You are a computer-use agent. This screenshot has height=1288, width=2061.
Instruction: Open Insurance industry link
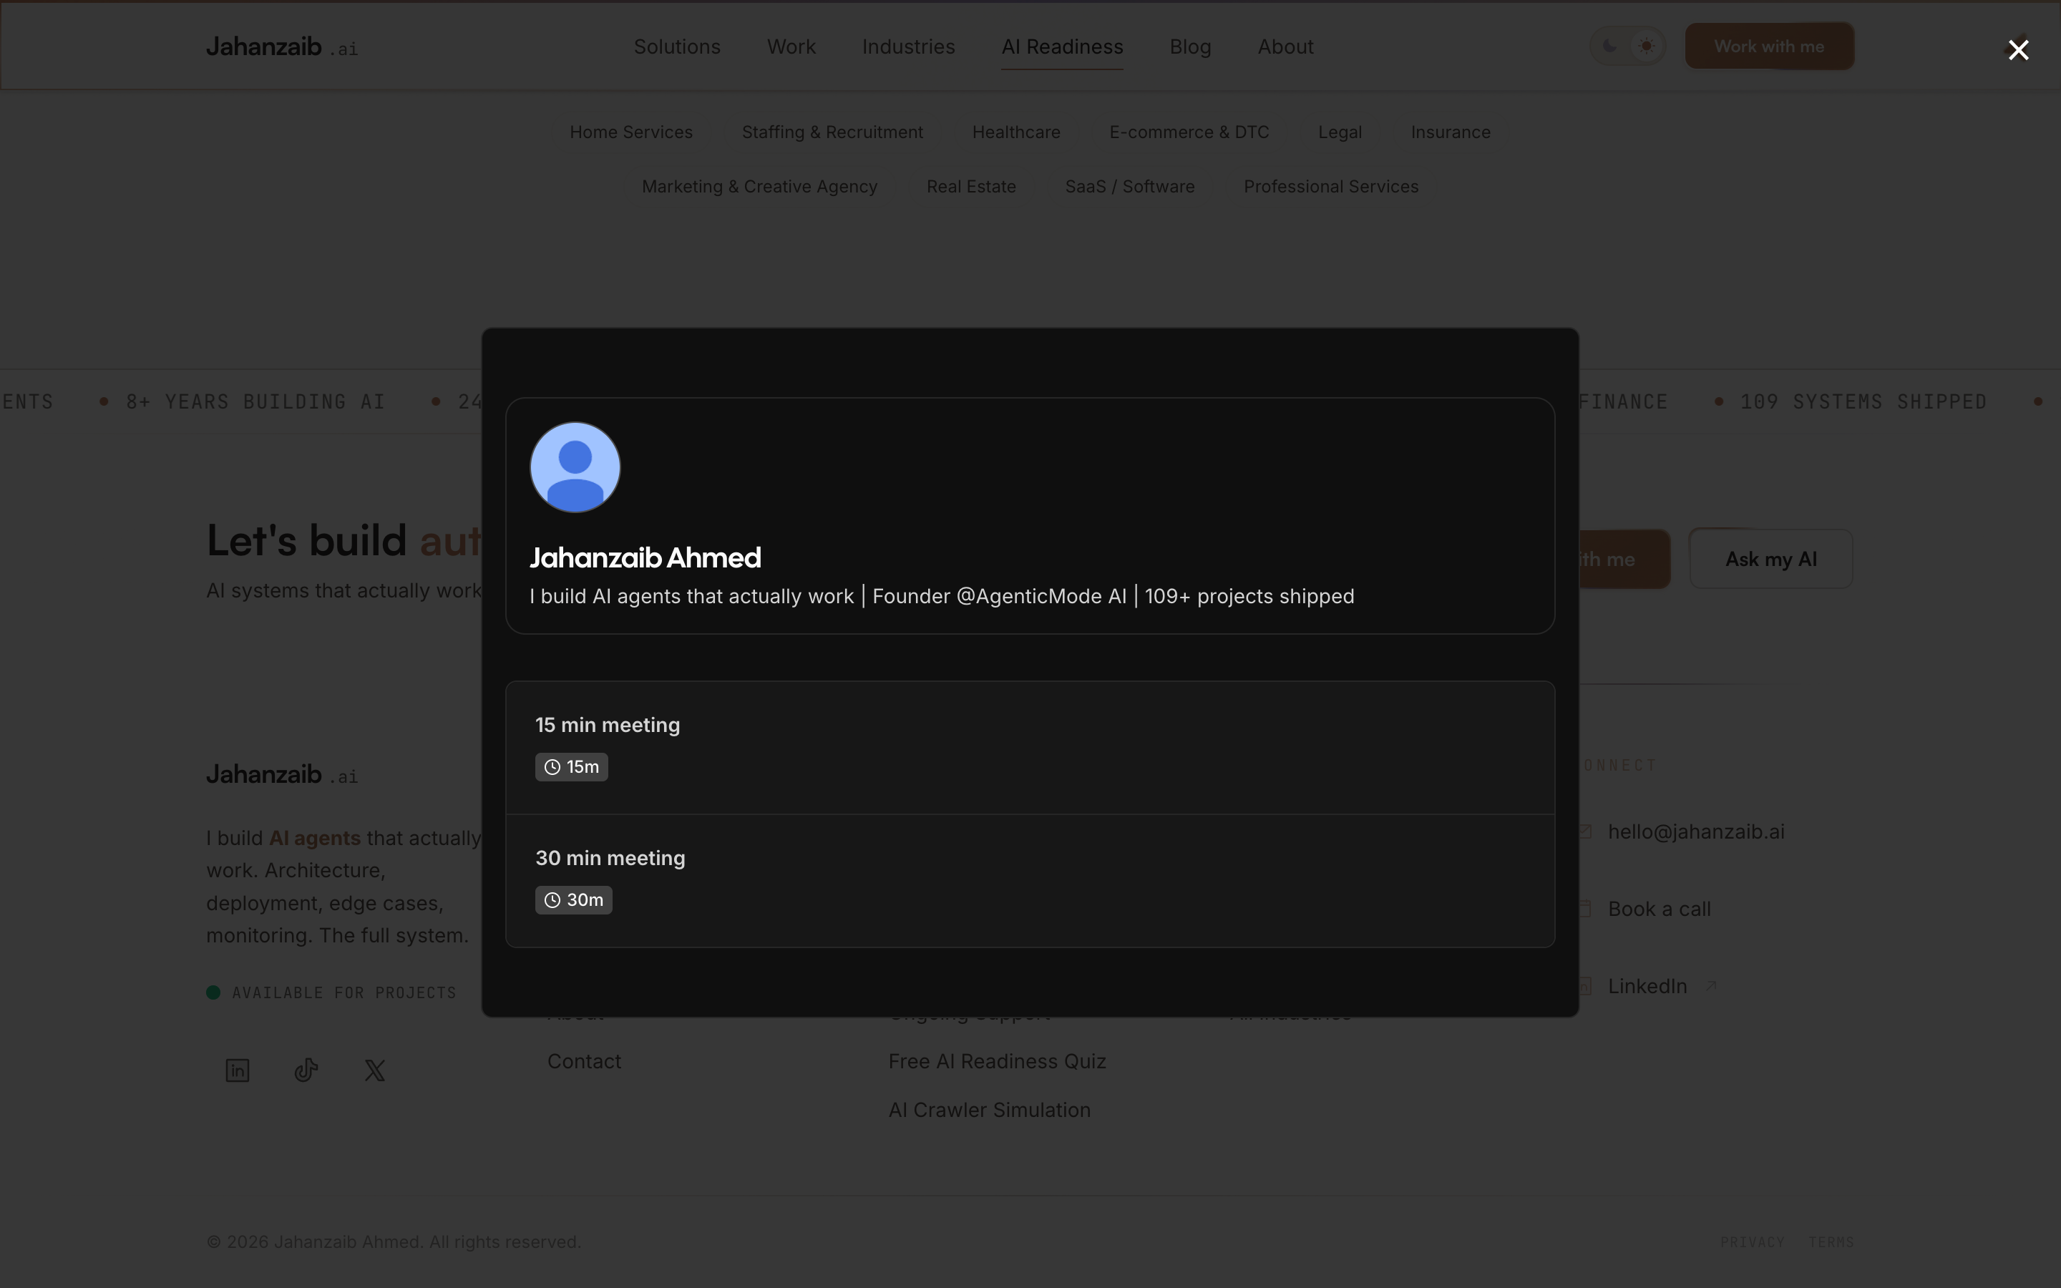pos(1451,132)
